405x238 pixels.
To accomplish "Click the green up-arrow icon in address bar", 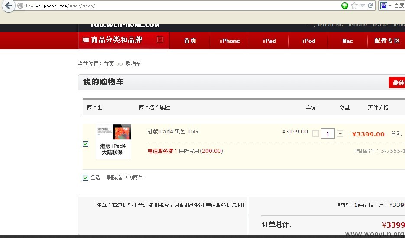I will pos(344,6).
